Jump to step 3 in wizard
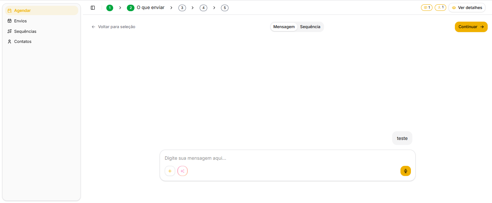This screenshot has height=203, width=492. click(x=182, y=8)
